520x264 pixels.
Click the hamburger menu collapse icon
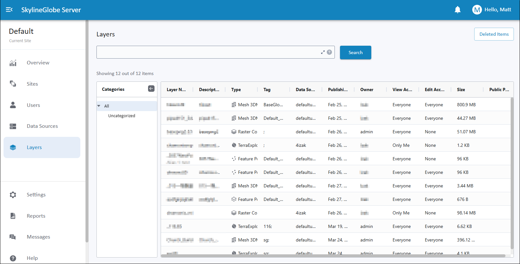9,10
